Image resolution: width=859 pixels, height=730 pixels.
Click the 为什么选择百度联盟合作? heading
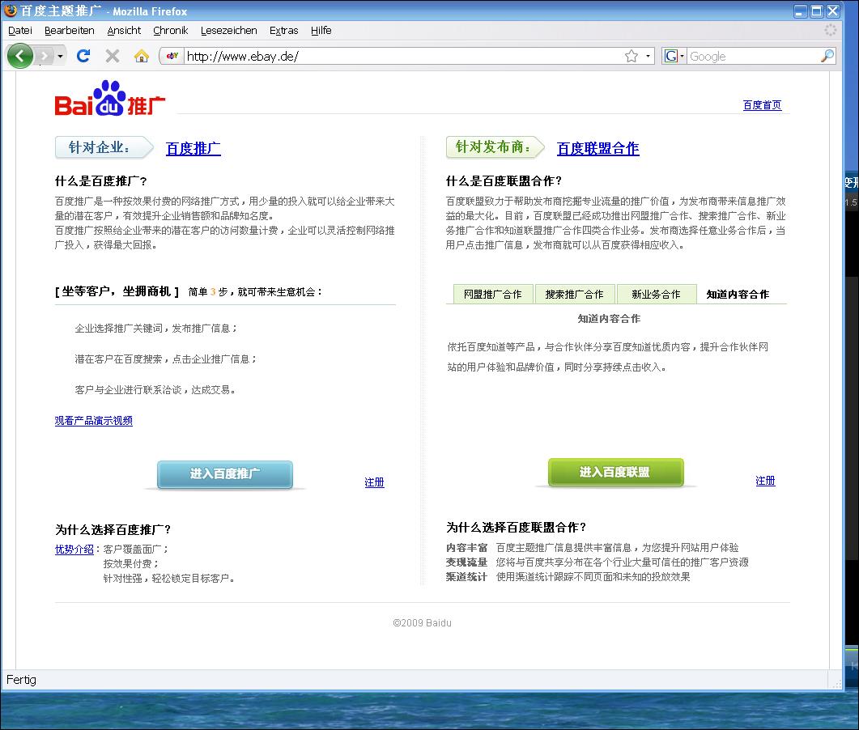coord(516,528)
